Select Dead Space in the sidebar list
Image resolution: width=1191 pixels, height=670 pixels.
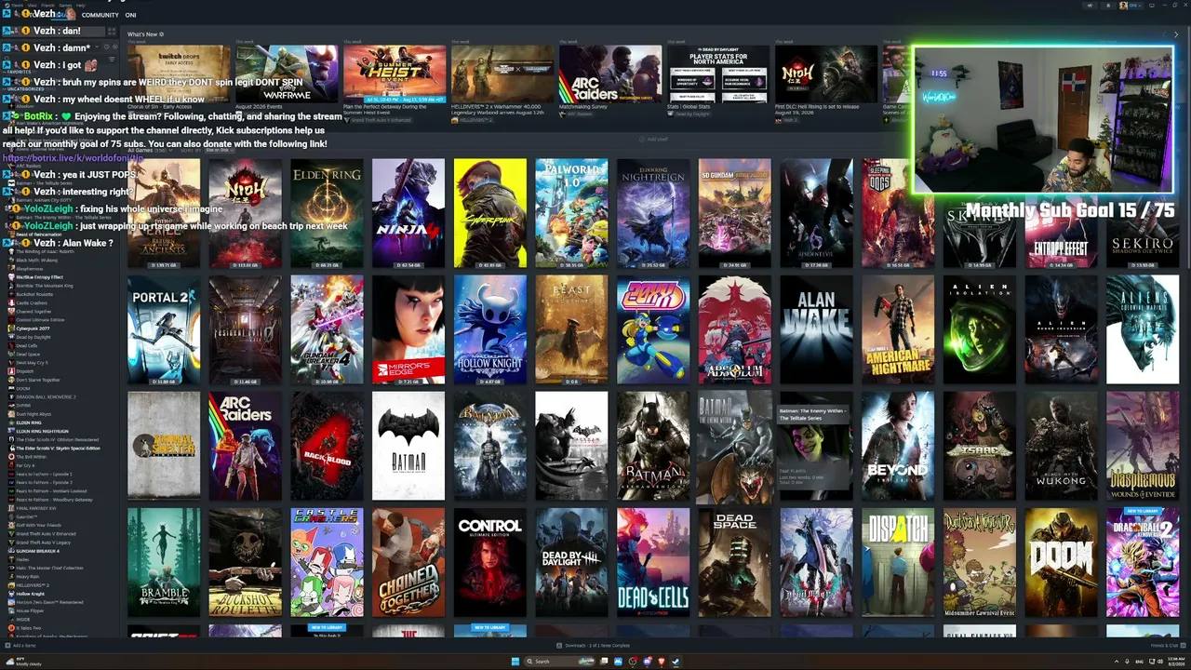(28, 355)
